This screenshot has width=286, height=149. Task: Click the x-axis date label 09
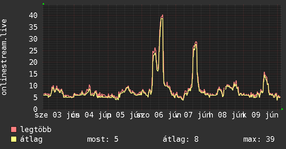[x=256, y=115]
